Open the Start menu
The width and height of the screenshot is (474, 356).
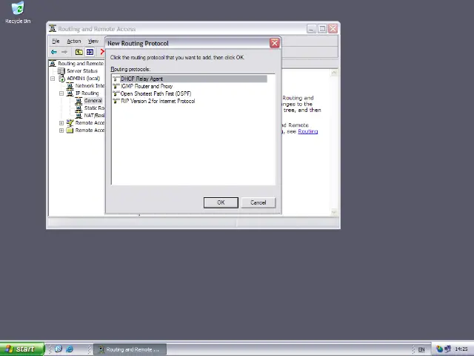[20, 349]
